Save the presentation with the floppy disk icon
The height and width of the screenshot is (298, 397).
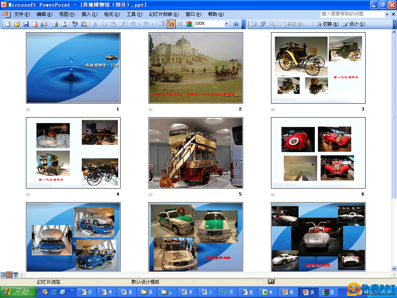pos(26,24)
